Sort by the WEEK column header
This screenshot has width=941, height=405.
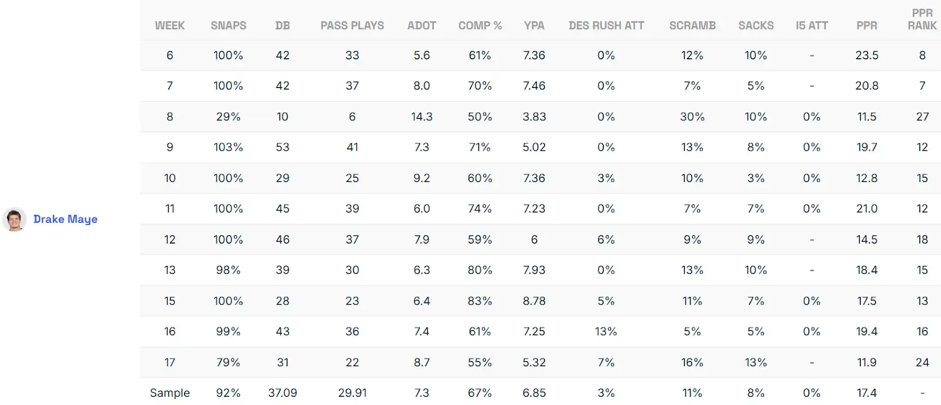(169, 26)
